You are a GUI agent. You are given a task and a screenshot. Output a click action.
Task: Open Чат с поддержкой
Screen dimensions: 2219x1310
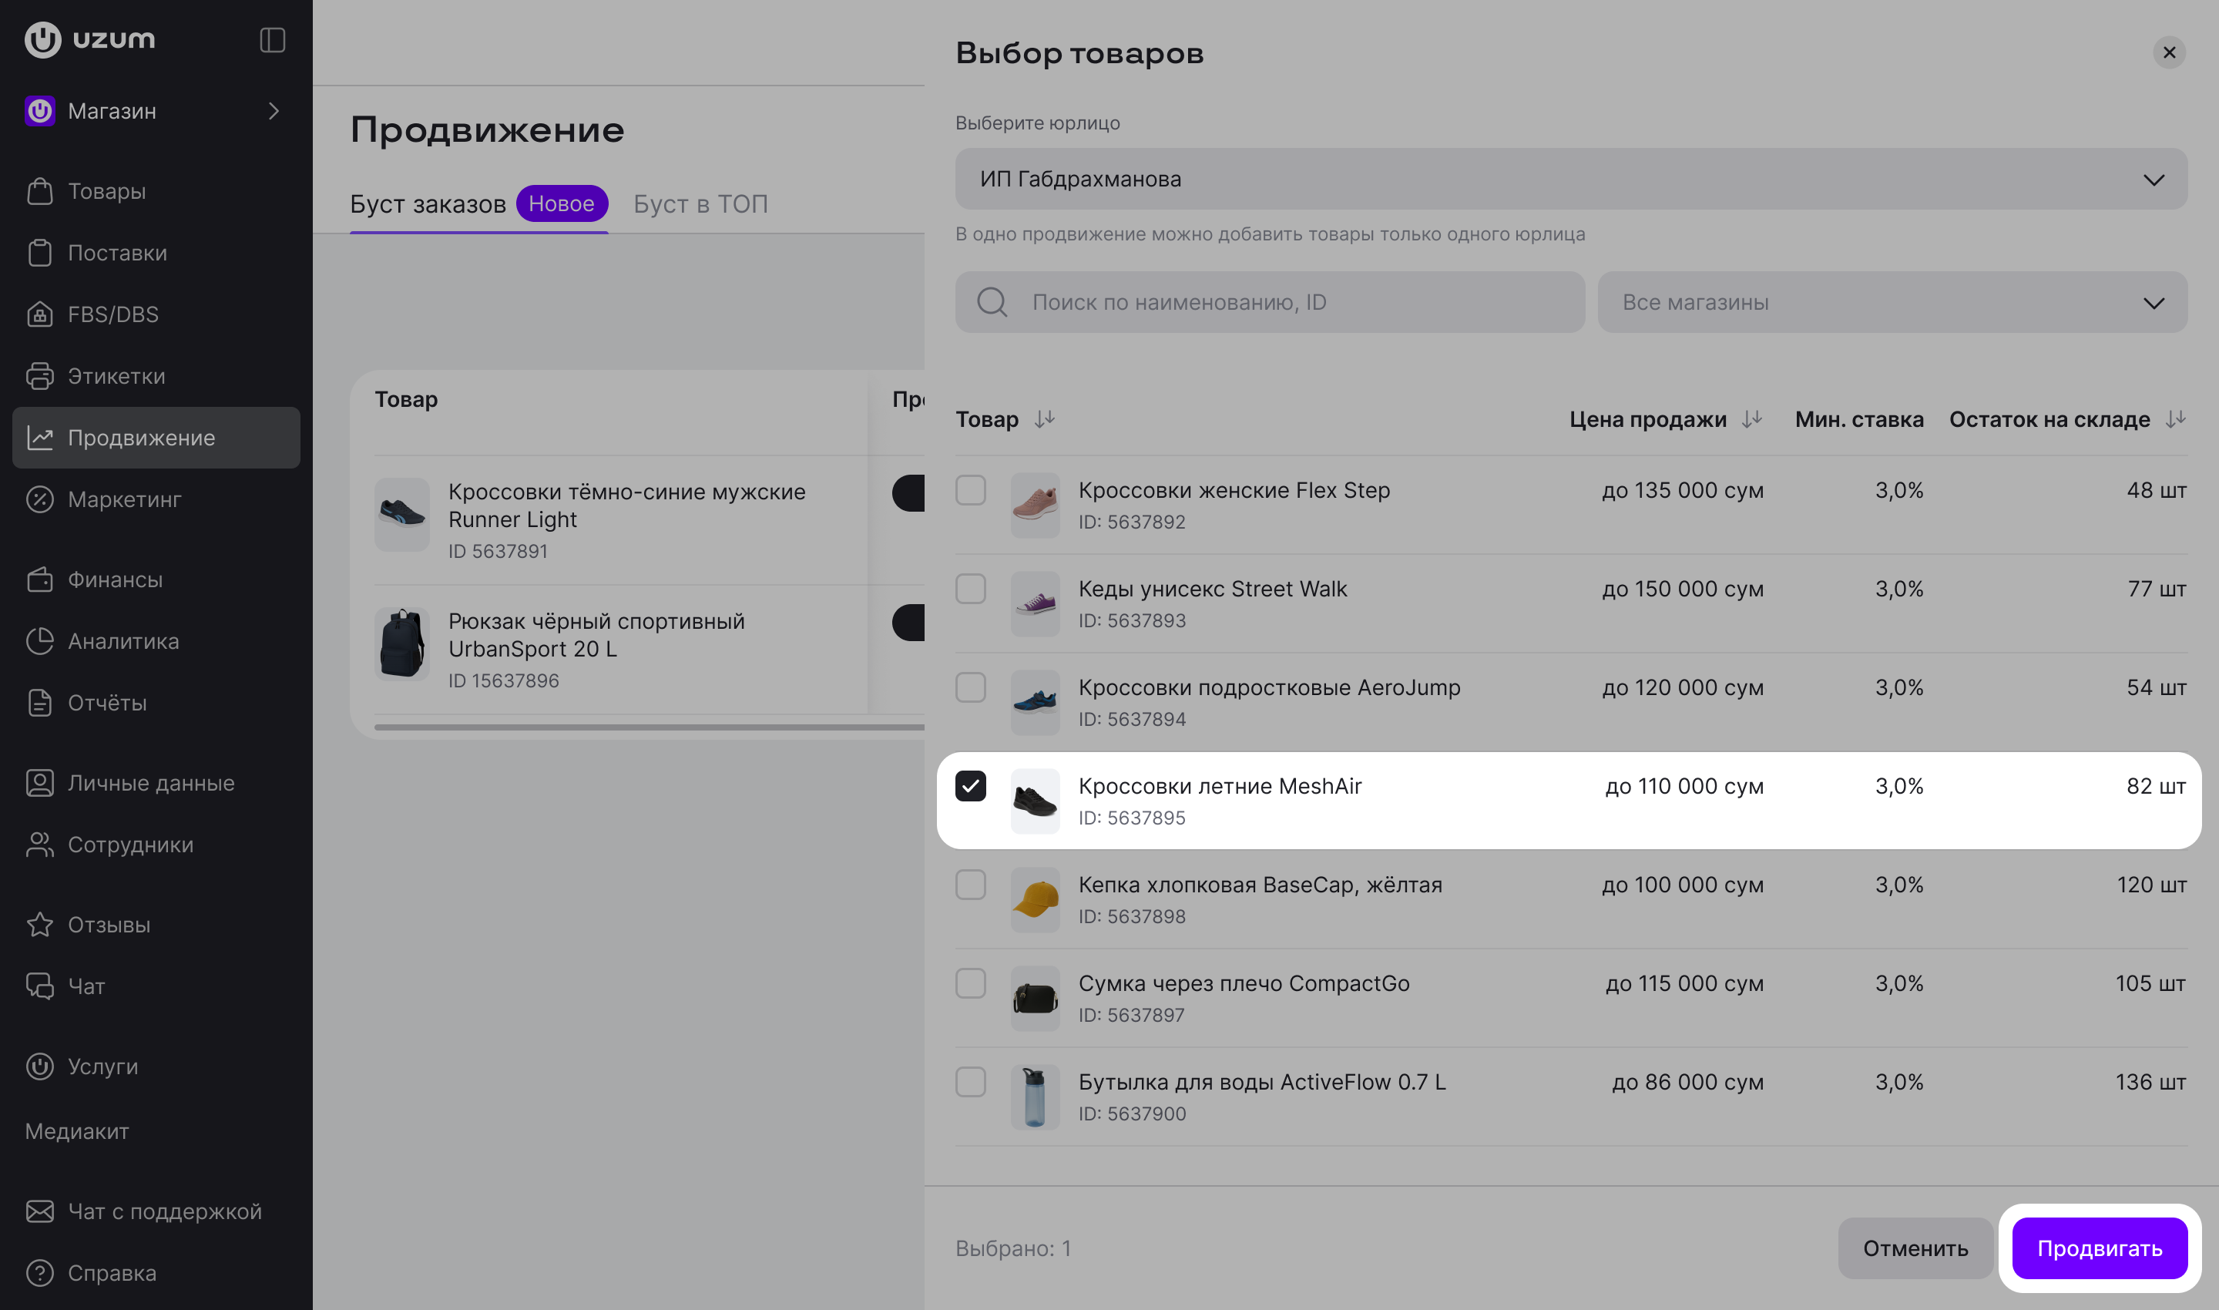coord(156,1212)
